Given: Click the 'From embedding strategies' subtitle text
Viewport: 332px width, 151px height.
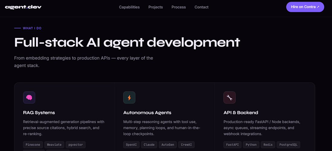Looking at the screenshot, I should 83,62.
